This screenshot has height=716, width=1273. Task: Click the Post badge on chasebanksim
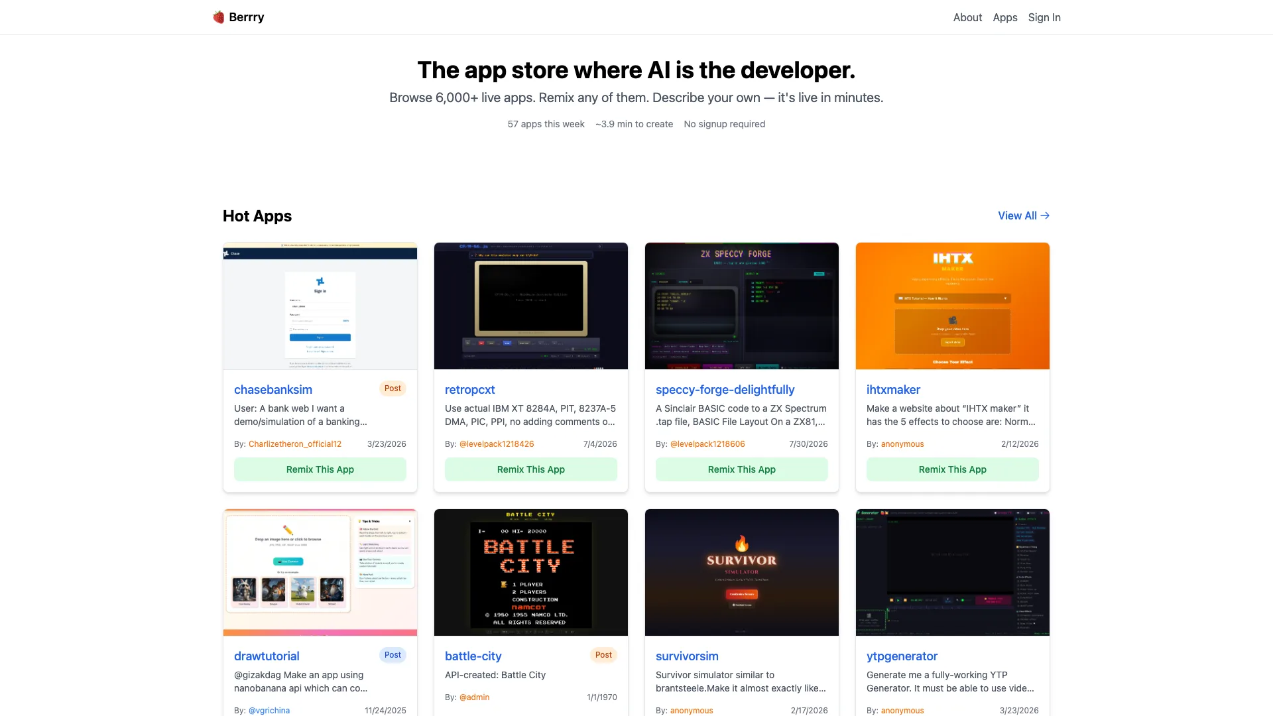coord(393,388)
